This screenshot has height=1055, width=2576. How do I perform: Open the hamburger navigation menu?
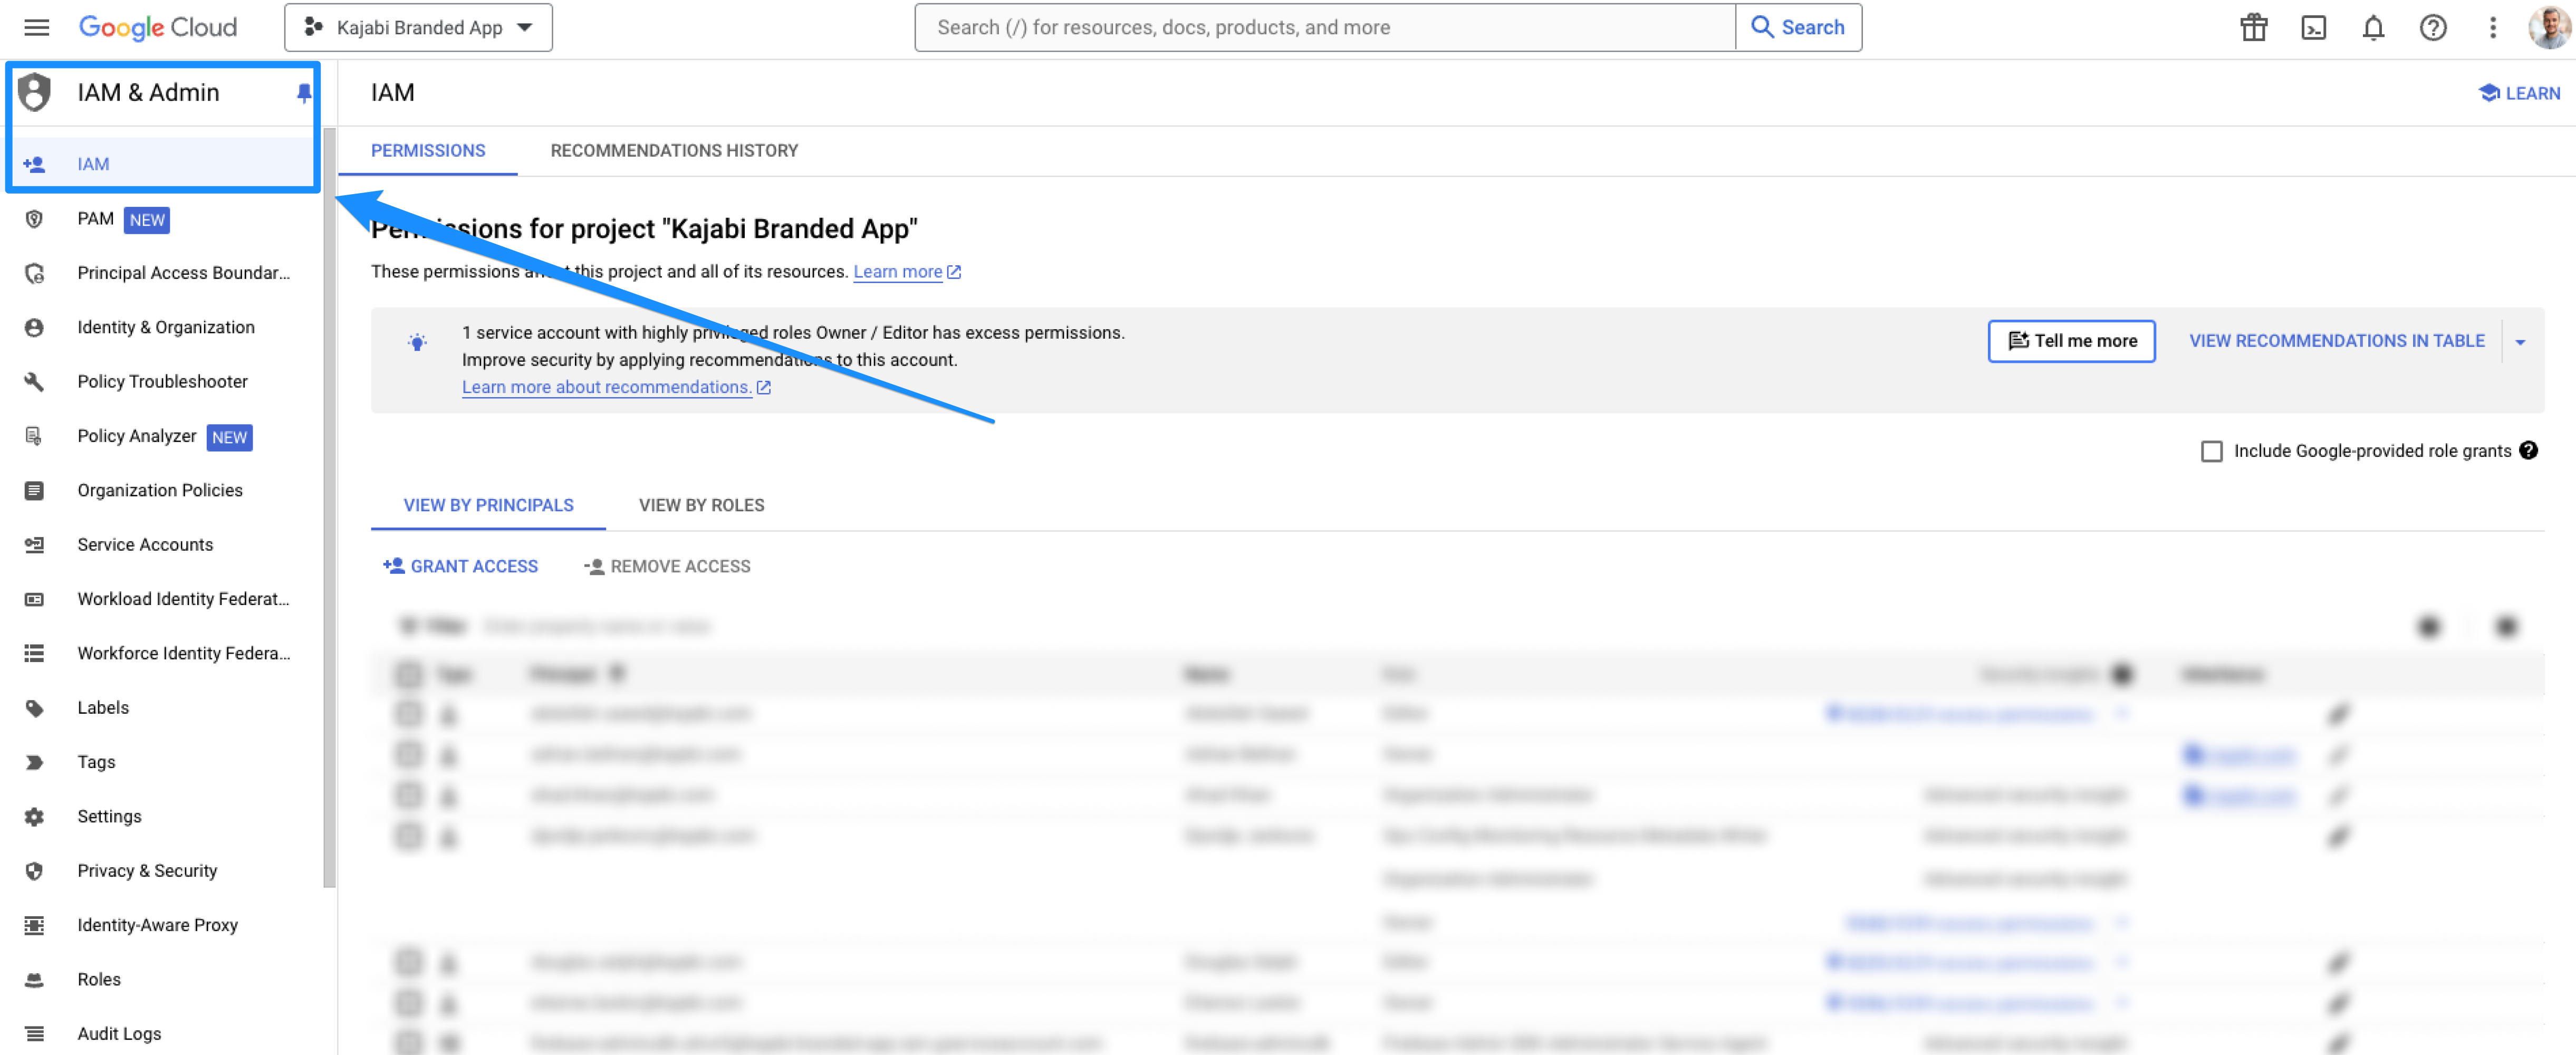(x=36, y=27)
